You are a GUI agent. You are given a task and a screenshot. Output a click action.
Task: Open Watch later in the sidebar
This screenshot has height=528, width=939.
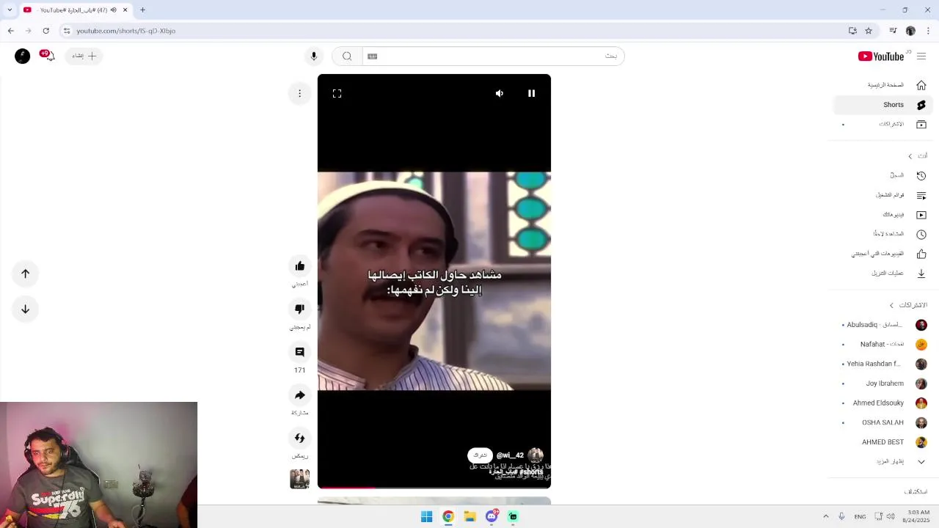point(883,234)
